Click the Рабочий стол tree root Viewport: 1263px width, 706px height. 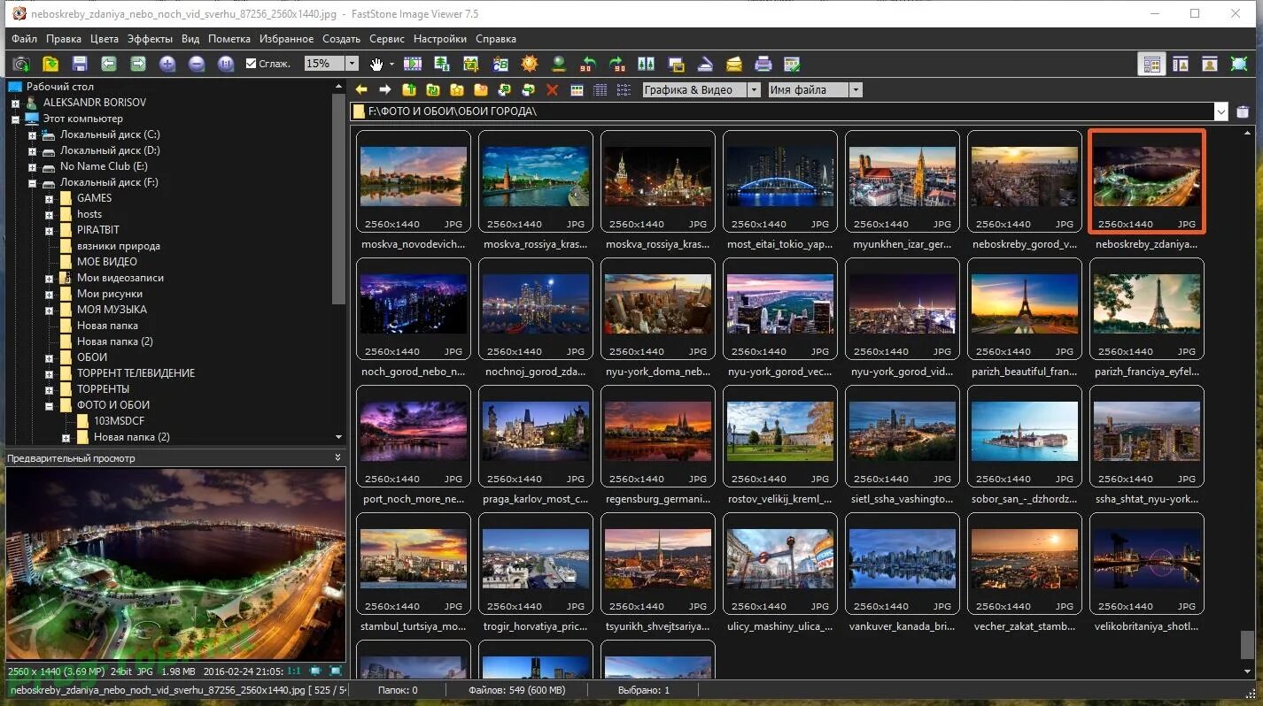click(x=59, y=87)
